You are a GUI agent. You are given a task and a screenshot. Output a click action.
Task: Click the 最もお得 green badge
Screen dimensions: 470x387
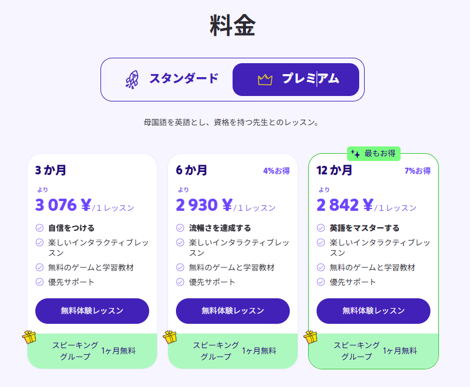(373, 154)
